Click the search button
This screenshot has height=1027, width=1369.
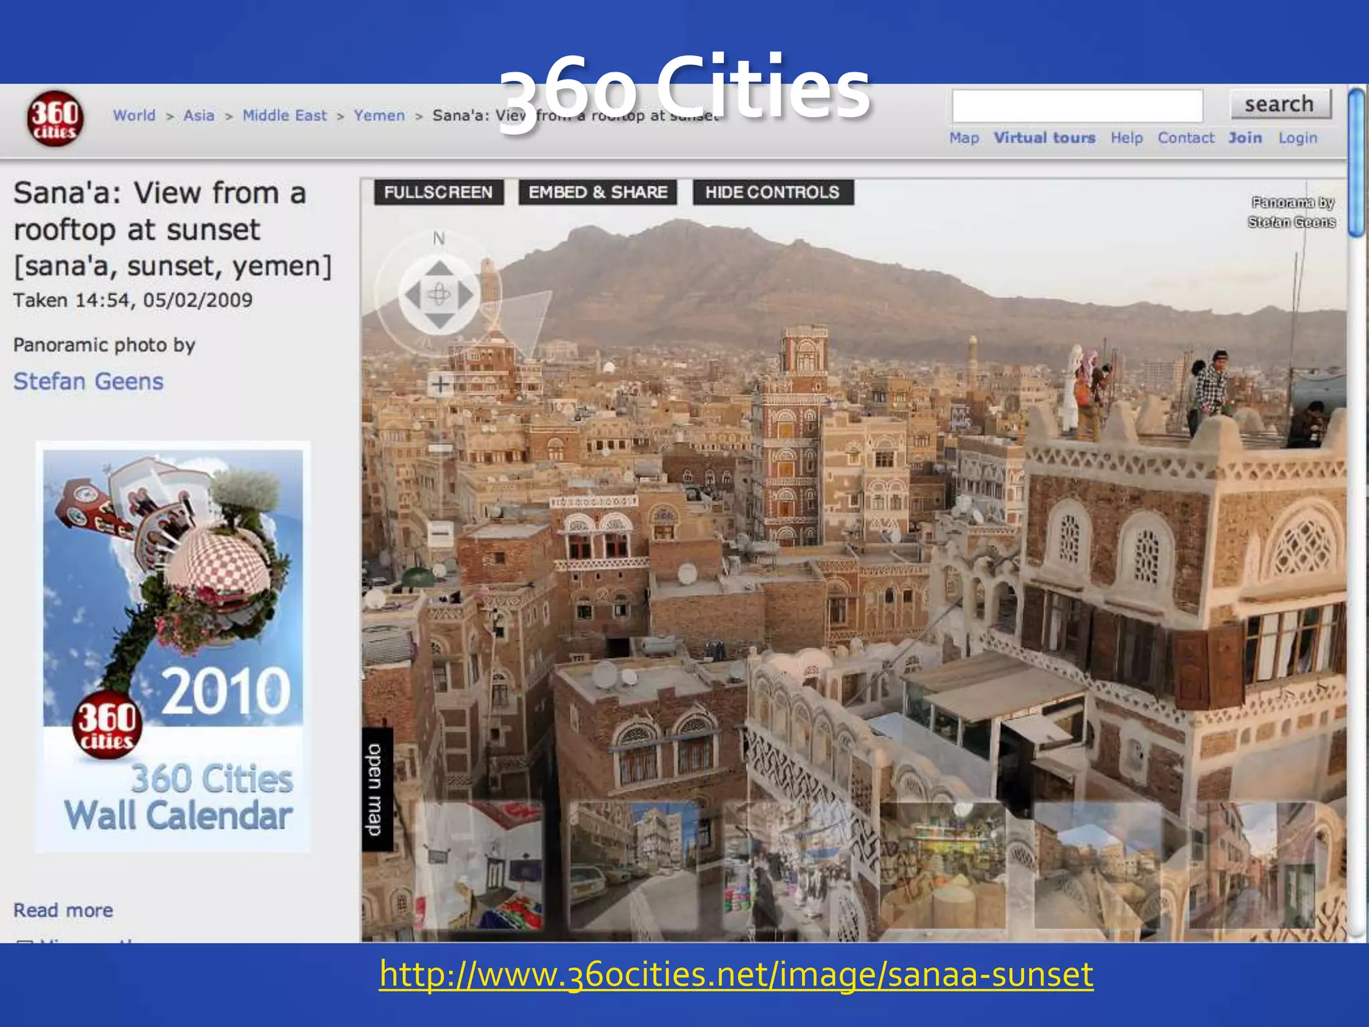tap(1280, 104)
